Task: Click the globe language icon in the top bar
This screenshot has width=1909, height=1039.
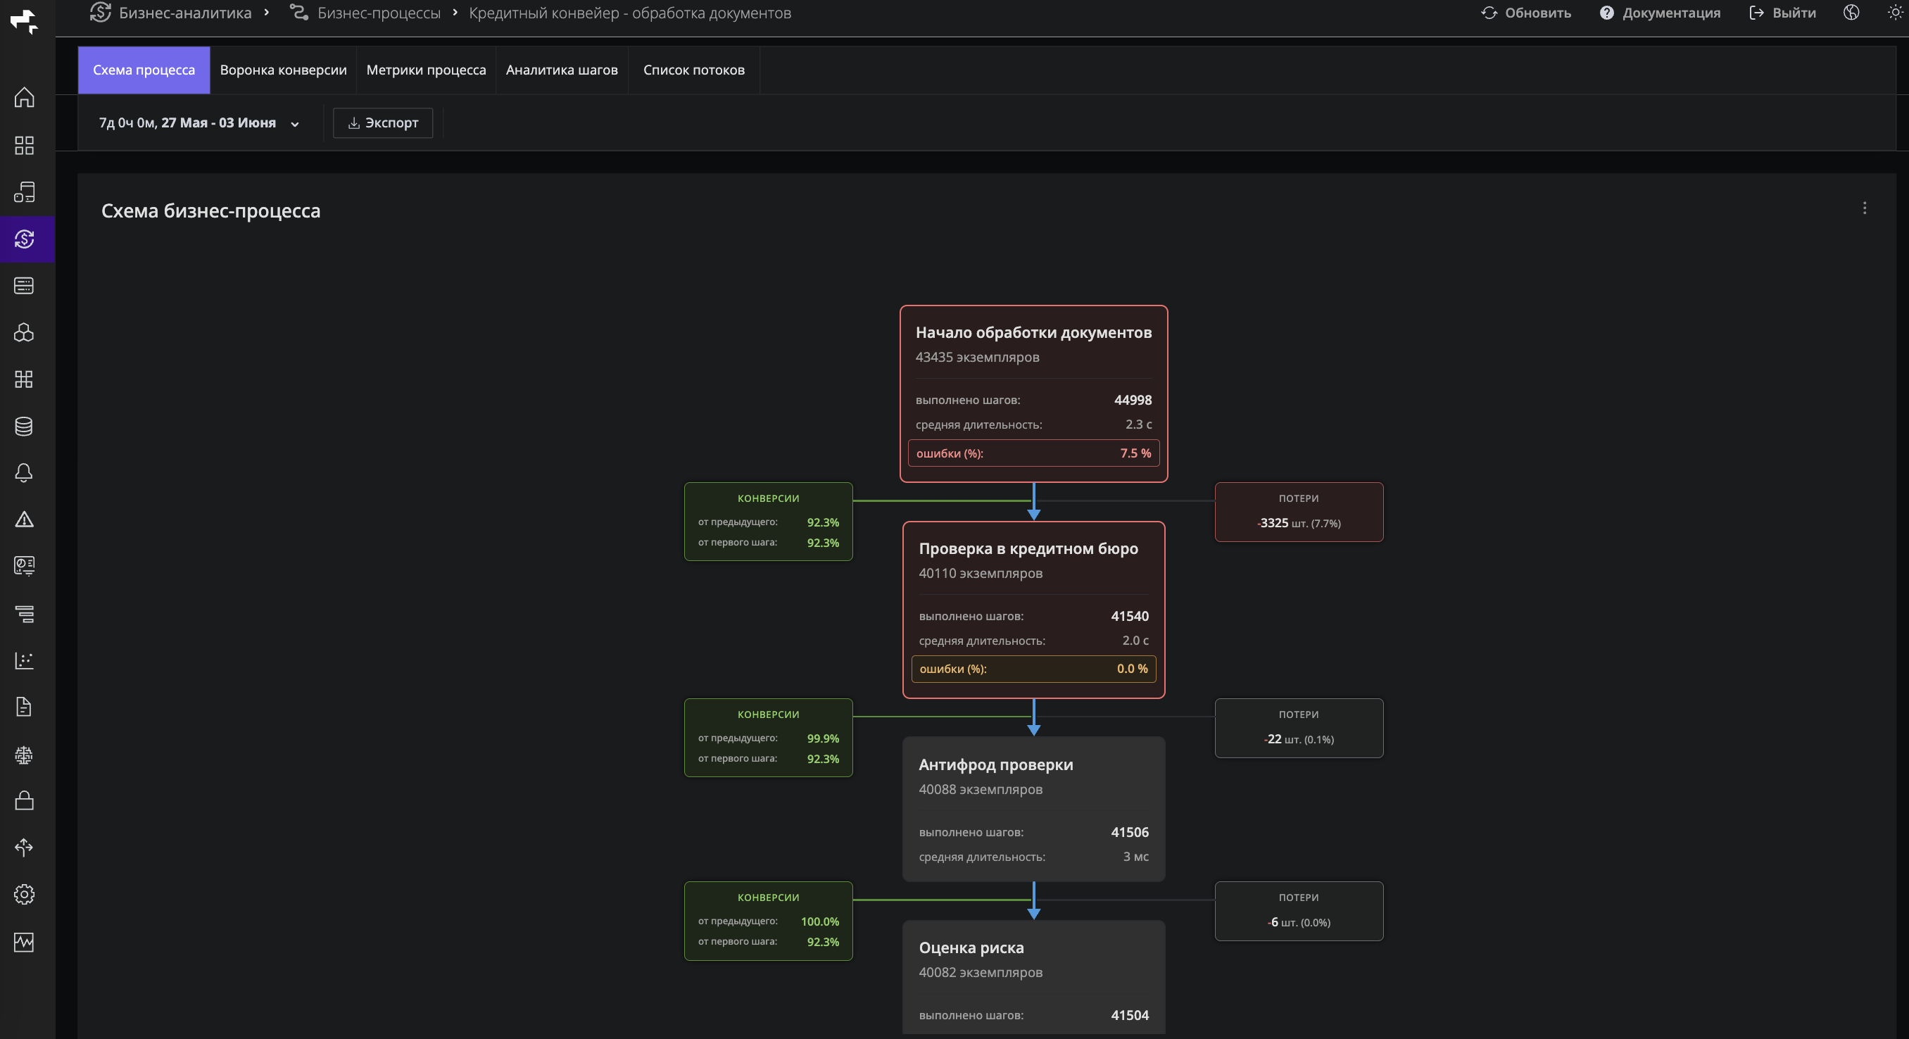Action: point(1851,13)
